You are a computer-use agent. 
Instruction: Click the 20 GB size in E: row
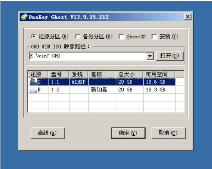[125, 90]
